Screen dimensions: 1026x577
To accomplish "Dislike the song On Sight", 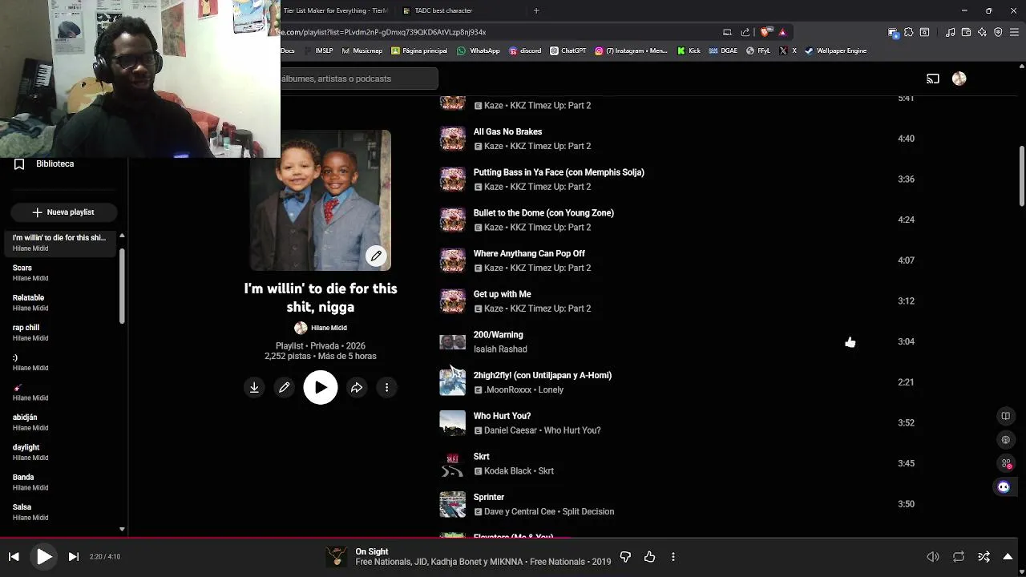I will coord(625,556).
